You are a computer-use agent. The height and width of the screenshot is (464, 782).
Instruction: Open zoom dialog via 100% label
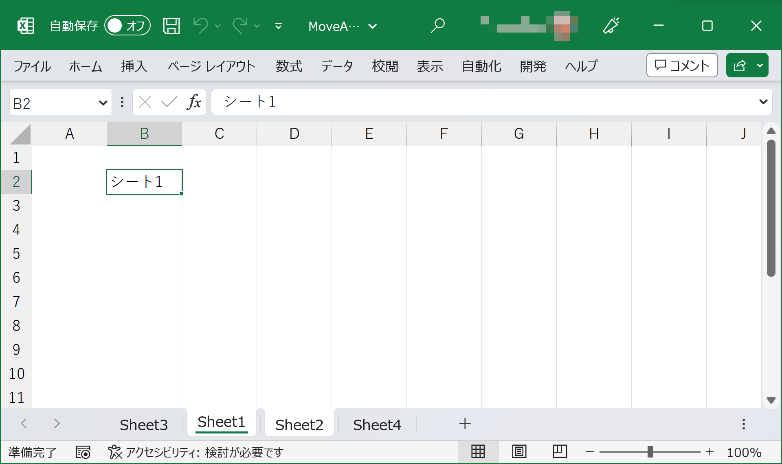(744, 452)
